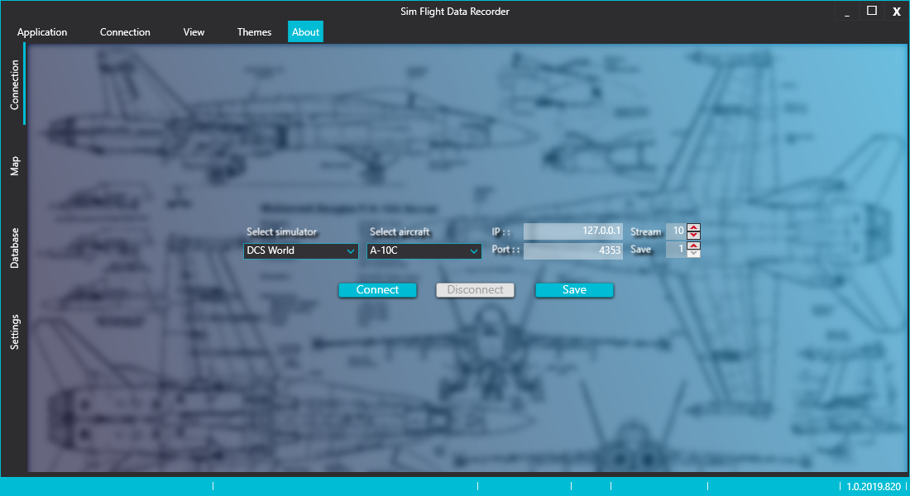Click the Save button
This screenshot has width=910, height=496.
[574, 290]
